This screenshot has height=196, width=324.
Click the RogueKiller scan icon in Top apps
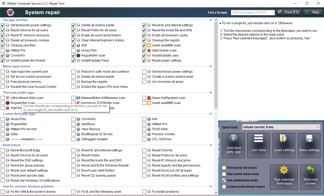click(x=78, y=55)
